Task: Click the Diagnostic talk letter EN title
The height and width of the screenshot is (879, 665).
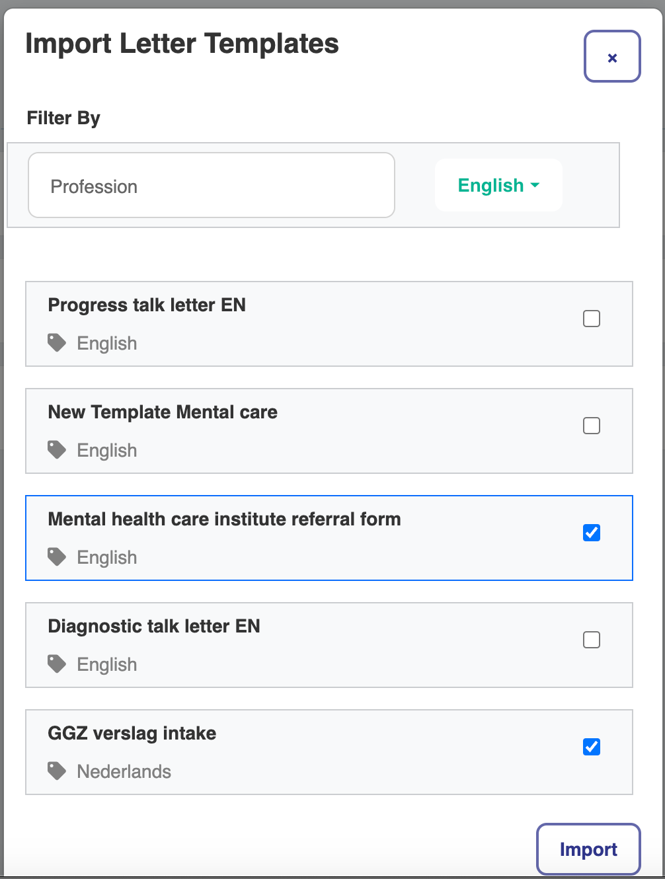Action: click(x=154, y=626)
